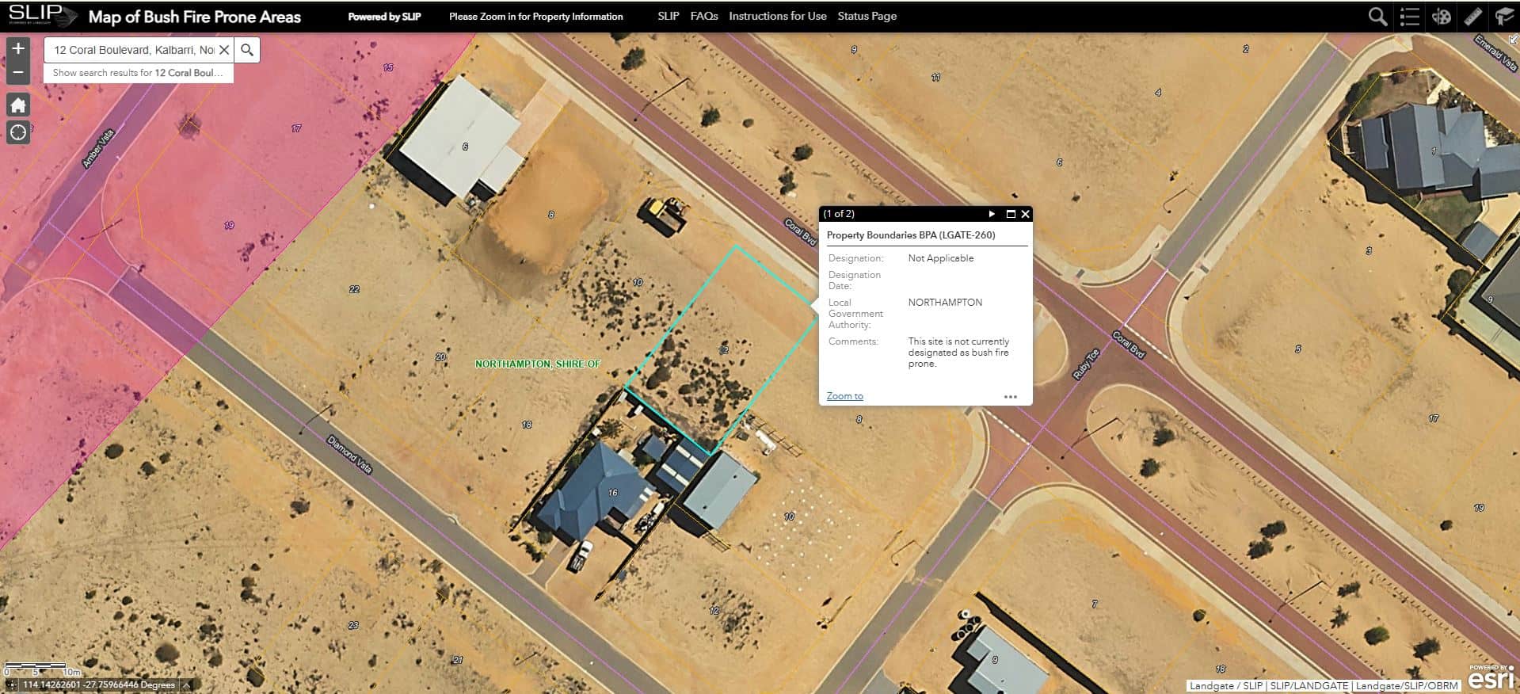The height and width of the screenshot is (694, 1520).
Task: Click the Zoom to link
Action: point(844,396)
